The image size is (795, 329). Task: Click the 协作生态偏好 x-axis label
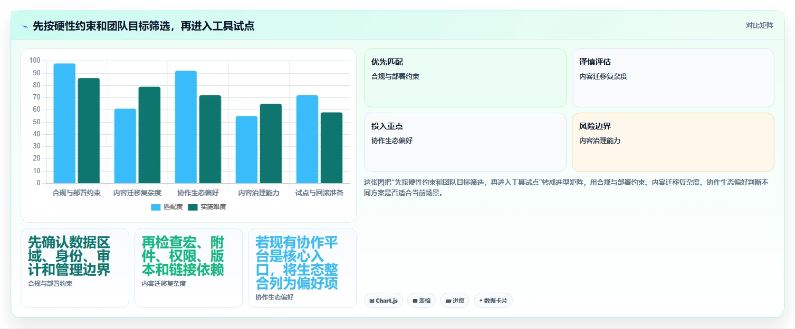tap(198, 193)
